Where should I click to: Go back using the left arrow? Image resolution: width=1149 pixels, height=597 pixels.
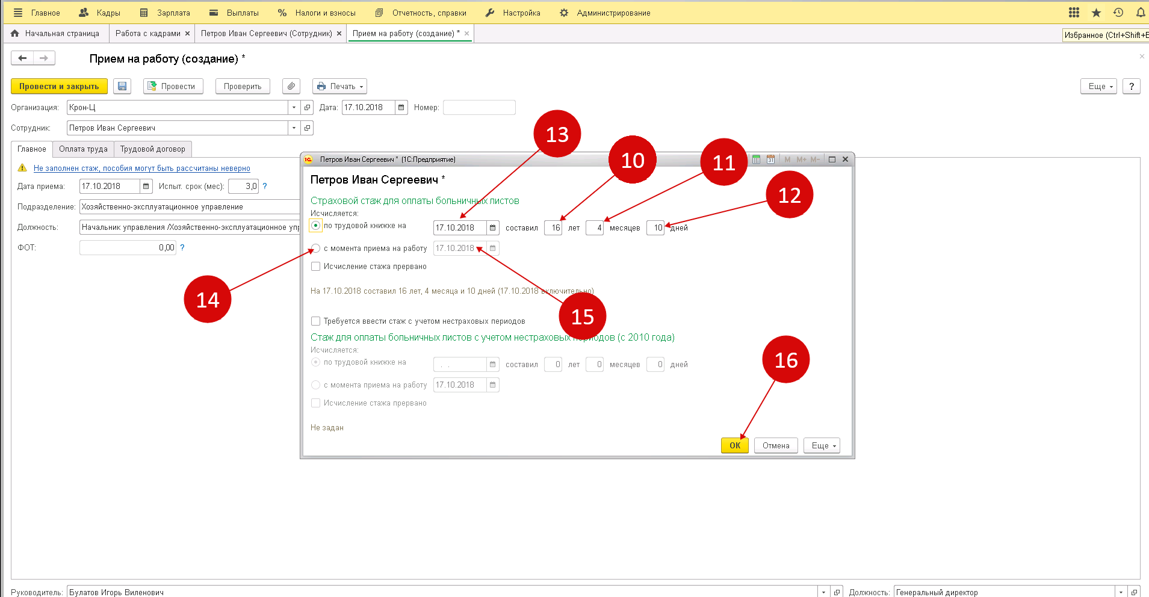[x=22, y=58]
